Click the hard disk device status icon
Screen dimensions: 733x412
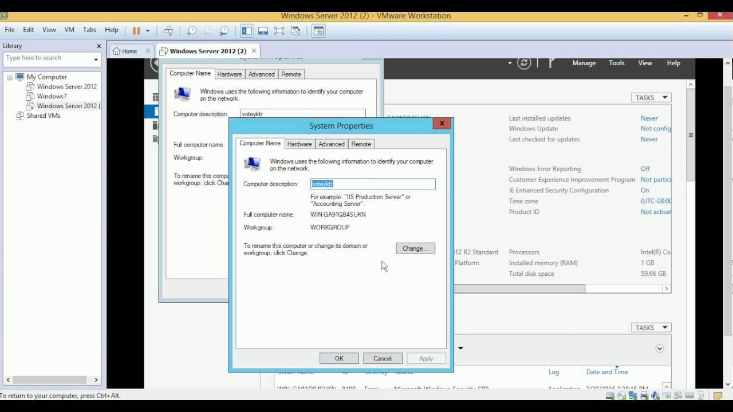610,395
